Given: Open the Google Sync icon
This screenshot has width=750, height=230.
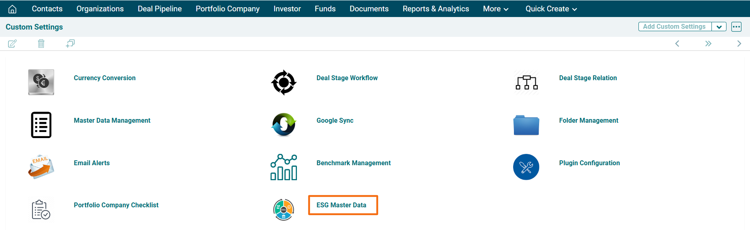Looking at the screenshot, I should click(x=284, y=124).
